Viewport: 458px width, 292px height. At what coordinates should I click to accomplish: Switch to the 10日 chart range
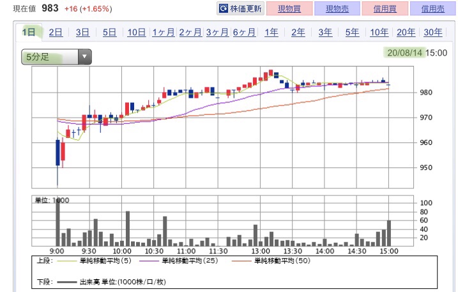tap(137, 32)
